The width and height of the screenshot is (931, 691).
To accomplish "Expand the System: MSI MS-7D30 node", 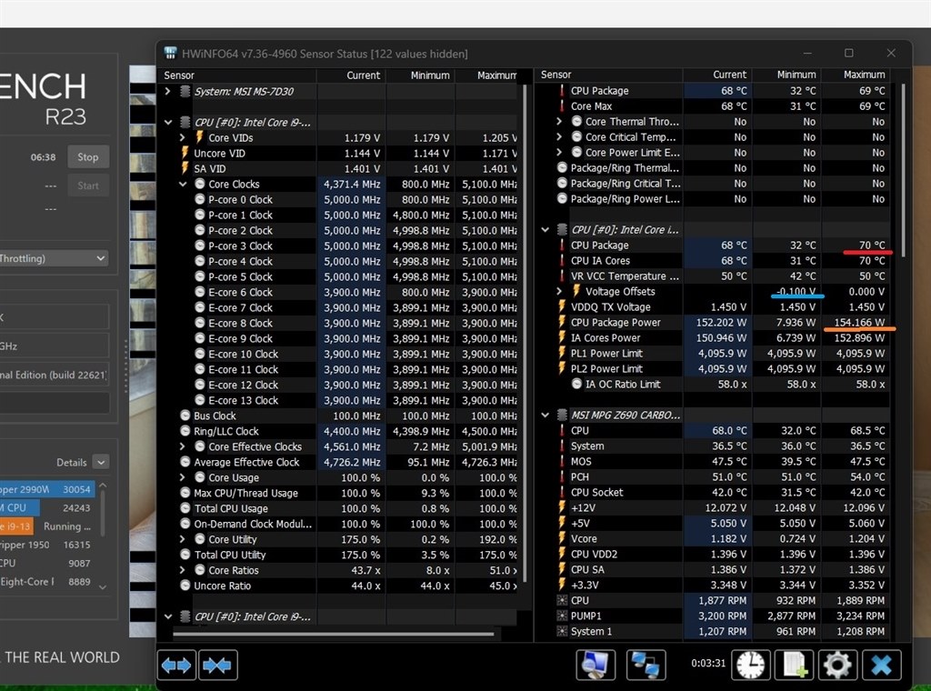I will (168, 92).
